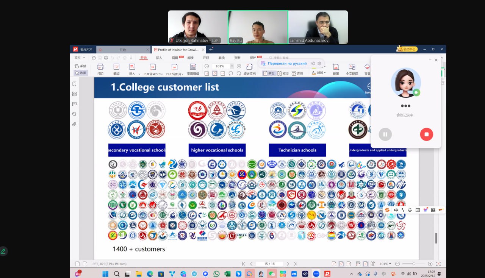Select the Hand tool

coord(80,66)
